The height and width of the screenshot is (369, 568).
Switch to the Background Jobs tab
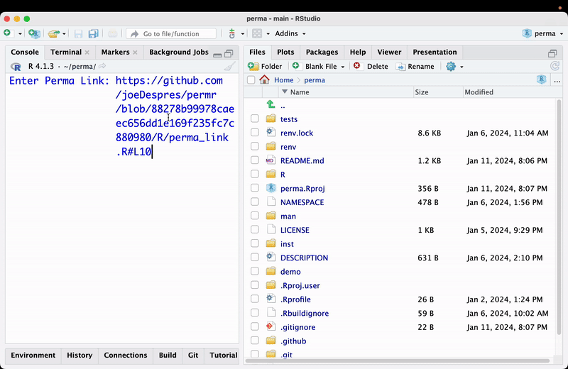[x=179, y=52]
